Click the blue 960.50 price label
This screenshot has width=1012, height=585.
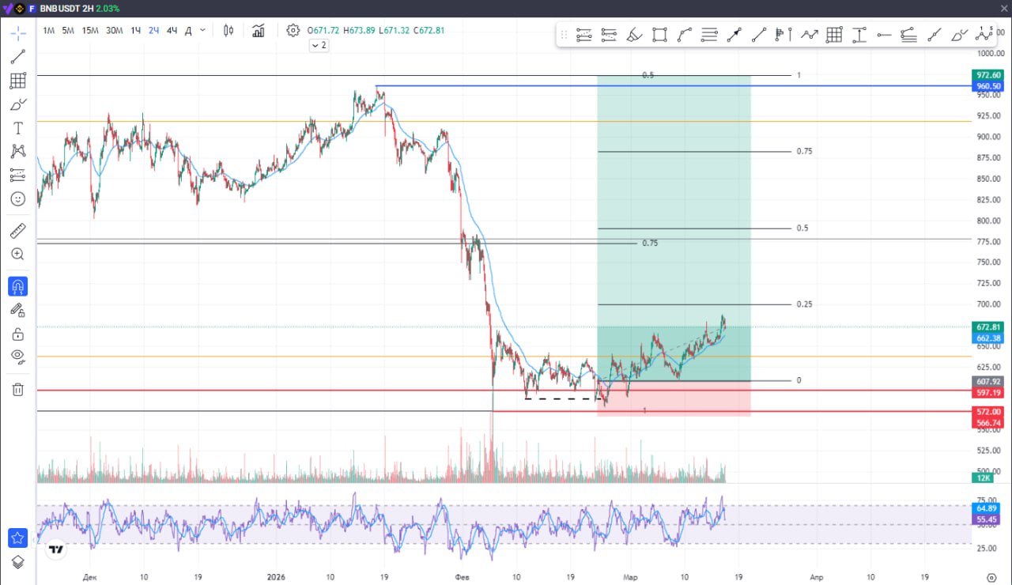point(989,86)
